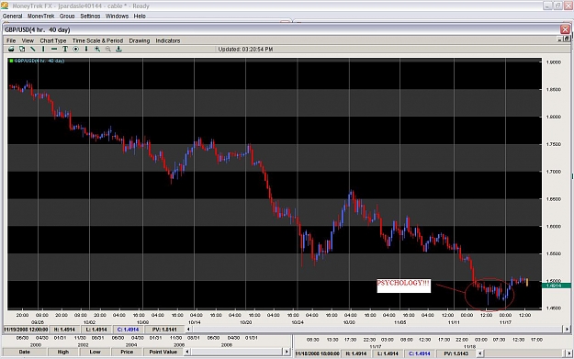Open the Indicators menu
This screenshot has height=359, width=574.
168,40
